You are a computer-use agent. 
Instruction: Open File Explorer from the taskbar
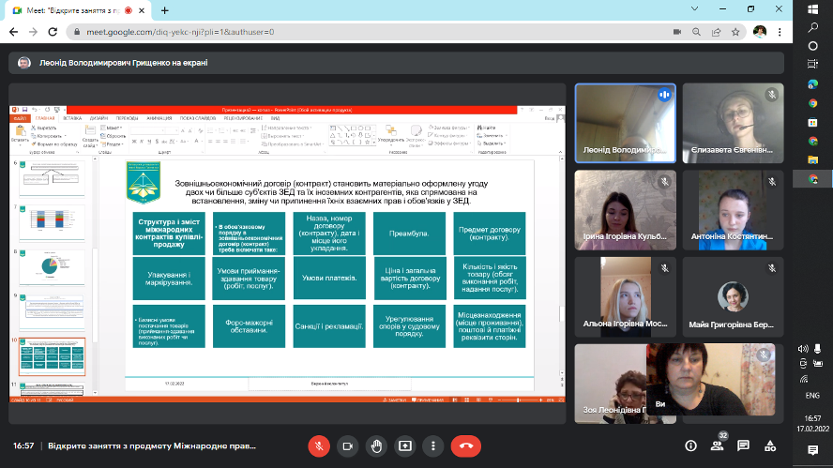coord(812,159)
